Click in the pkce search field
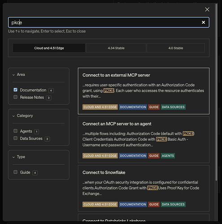Screen dimensions: 222x224 (x=104, y=22)
